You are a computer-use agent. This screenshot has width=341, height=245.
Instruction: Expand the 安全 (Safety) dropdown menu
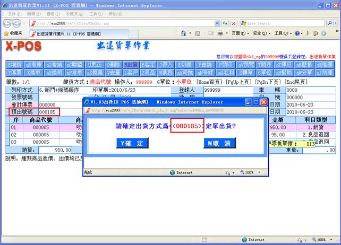[x=261, y=33]
